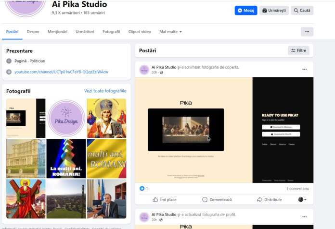335x229 pixels.
Task: Click the globe icon beside YouTube link
Action: pyautogui.click(x=9, y=72)
